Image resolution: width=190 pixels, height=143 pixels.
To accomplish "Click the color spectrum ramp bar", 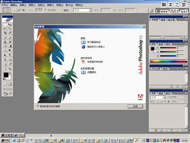I will (168, 61).
